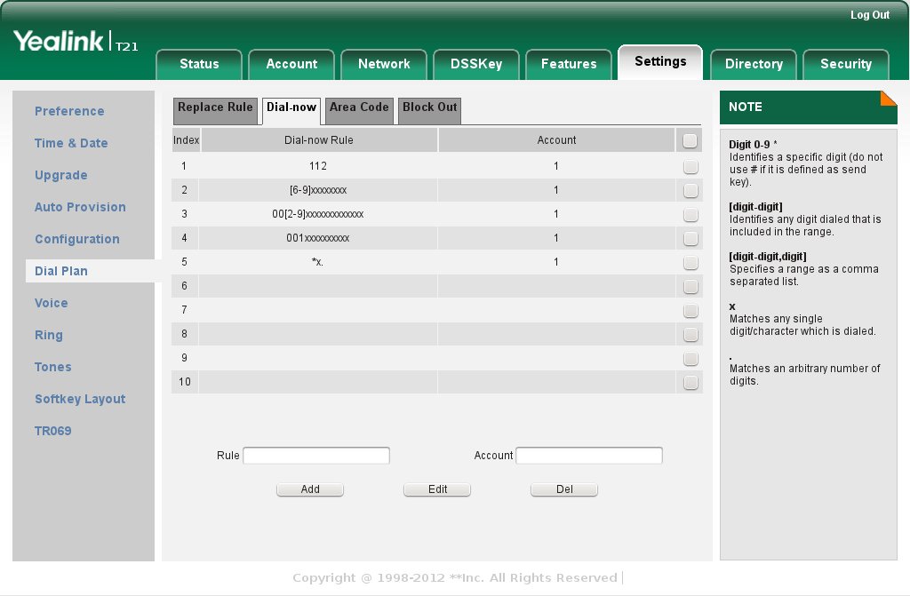Go to the Directory top tab
This screenshot has height=596, width=910.
click(x=754, y=64)
